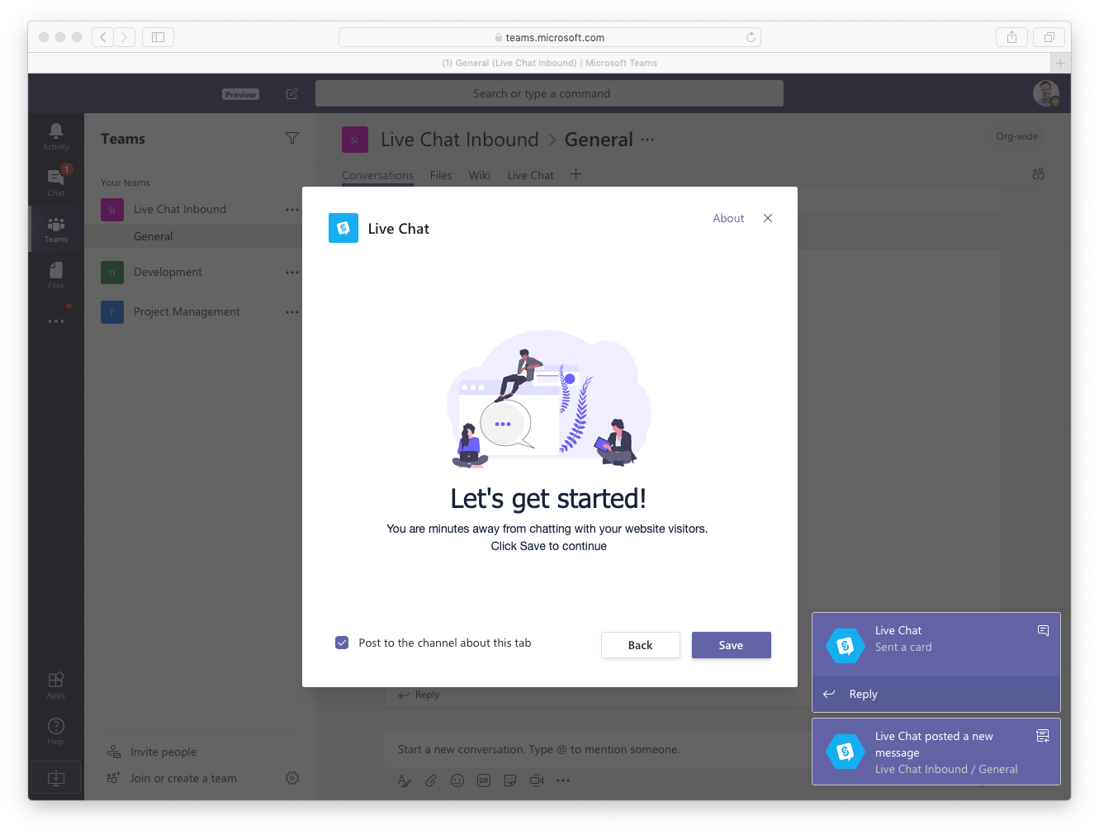Screen dimensions: 1099x835
Task: Click the start a new conversation box
Action: click(x=597, y=749)
